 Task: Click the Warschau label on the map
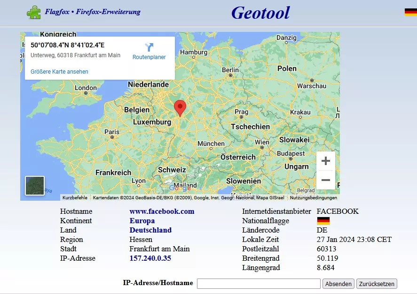(312, 86)
